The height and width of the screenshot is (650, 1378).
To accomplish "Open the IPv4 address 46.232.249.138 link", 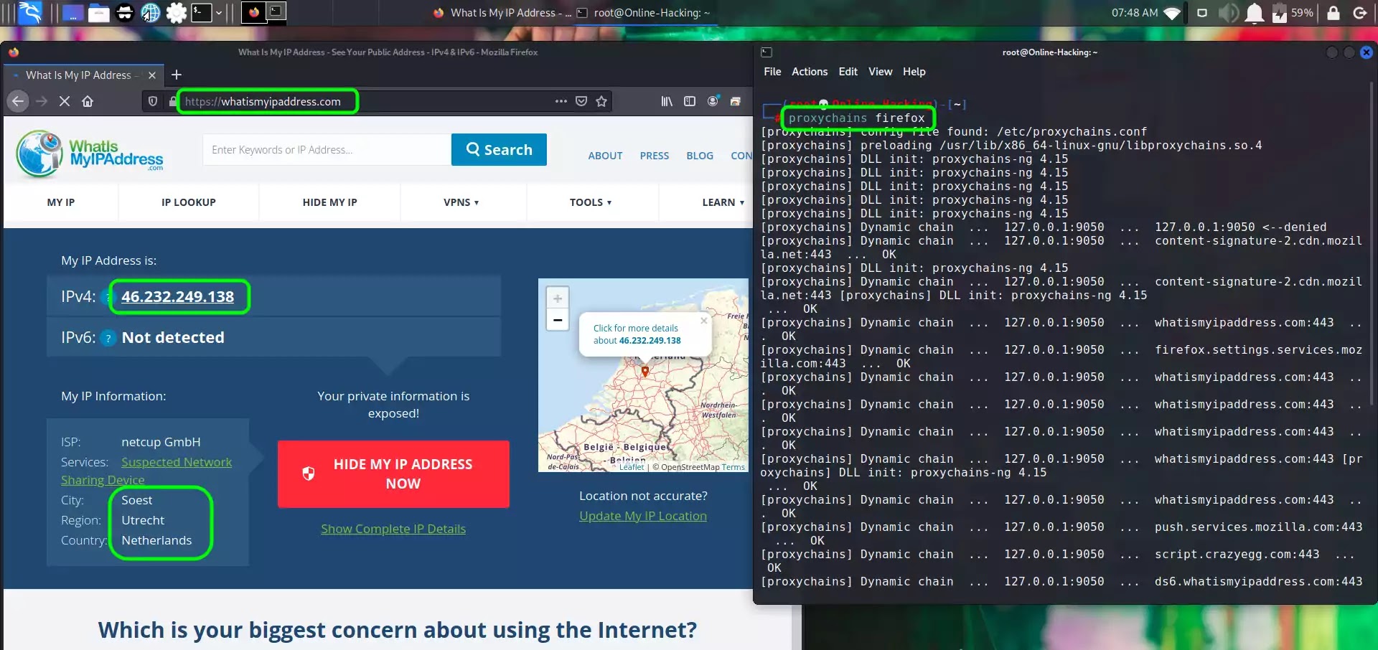I will (177, 297).
